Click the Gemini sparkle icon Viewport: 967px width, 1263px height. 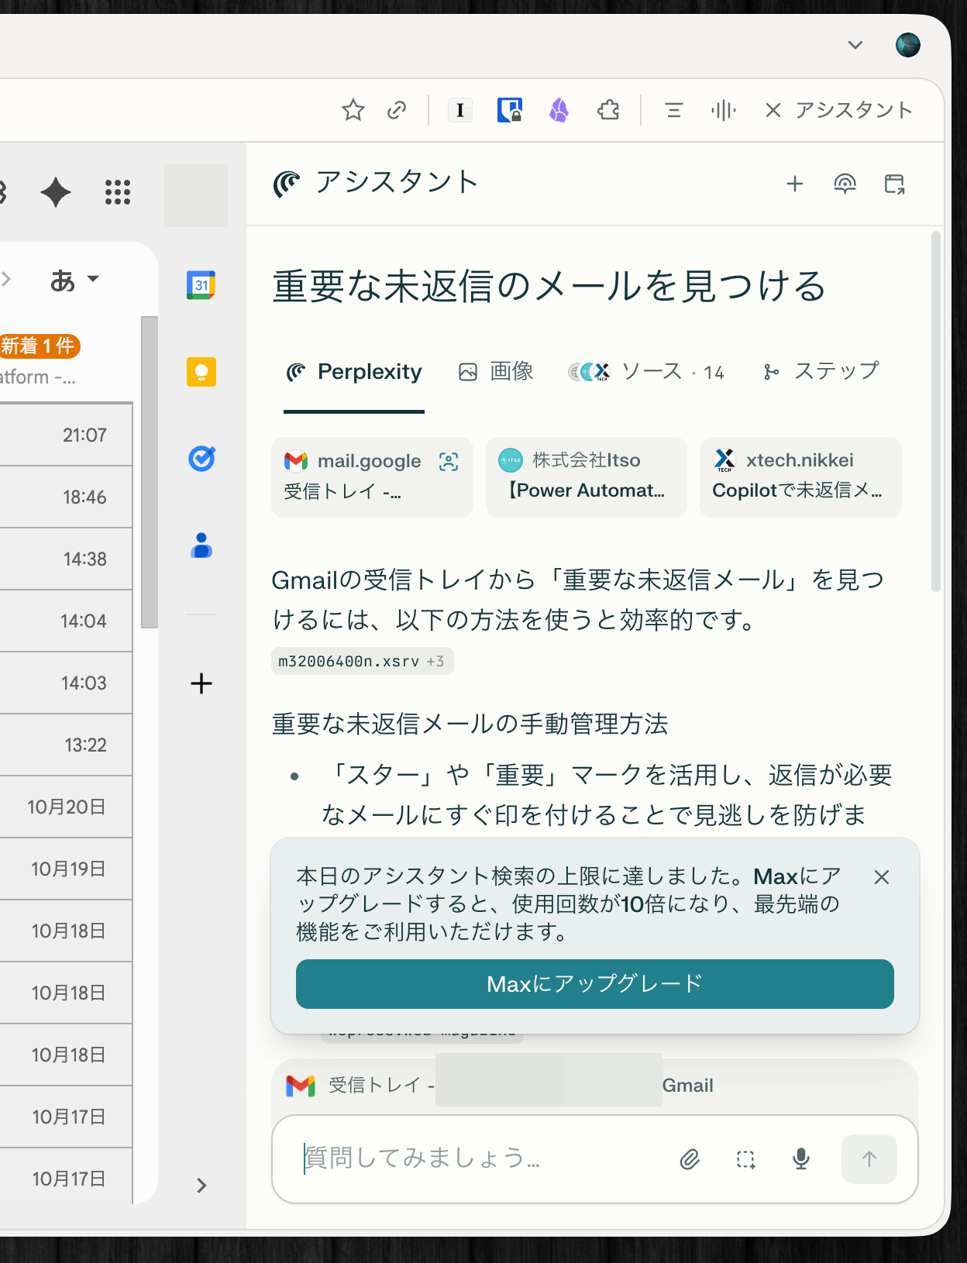pos(56,192)
